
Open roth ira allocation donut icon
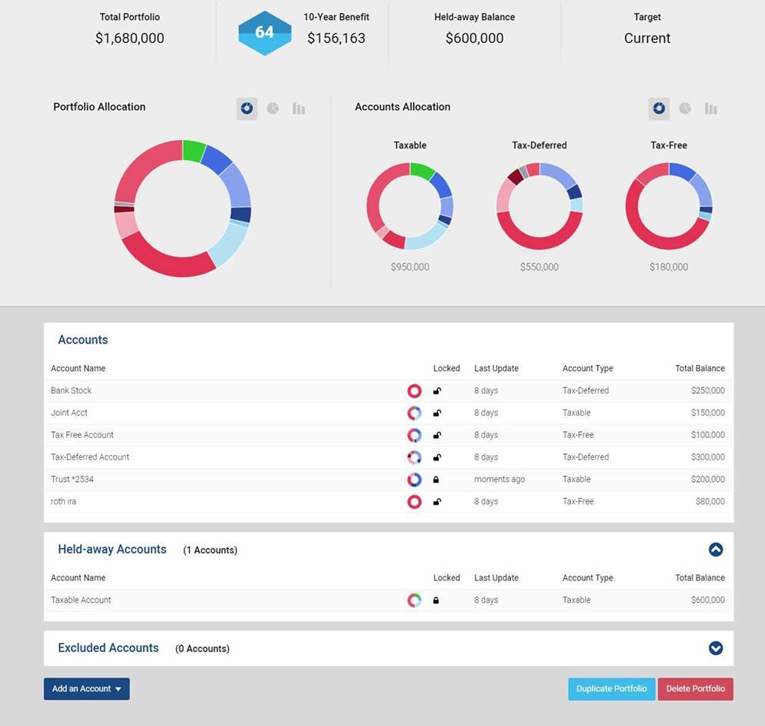[414, 501]
